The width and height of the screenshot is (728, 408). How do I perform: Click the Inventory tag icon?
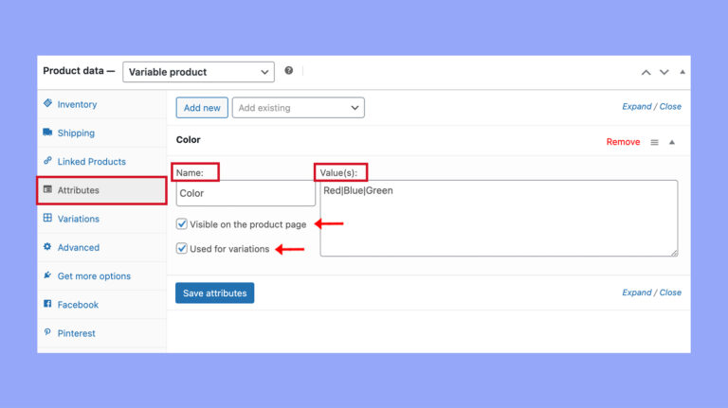47,104
